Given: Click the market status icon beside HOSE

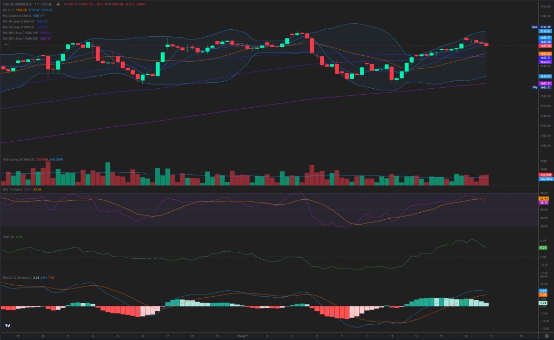Looking at the screenshot, I should coord(58,4).
